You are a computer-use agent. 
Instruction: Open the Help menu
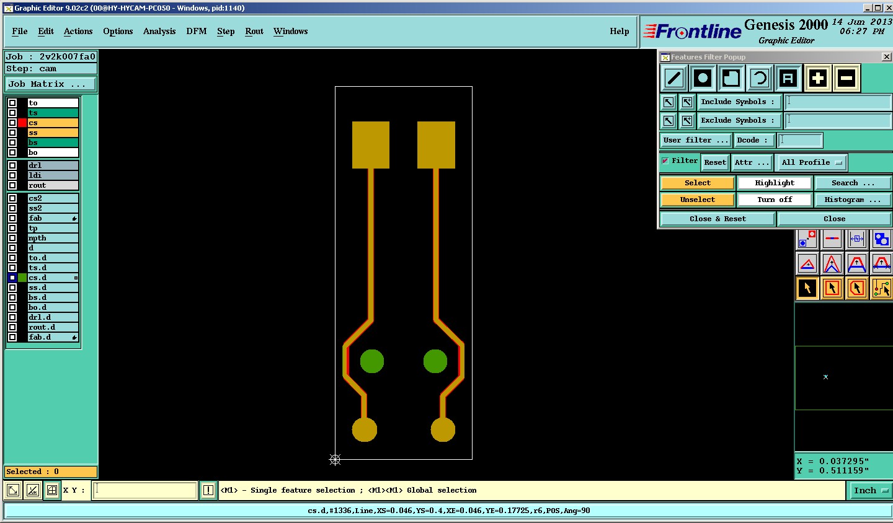(x=620, y=31)
